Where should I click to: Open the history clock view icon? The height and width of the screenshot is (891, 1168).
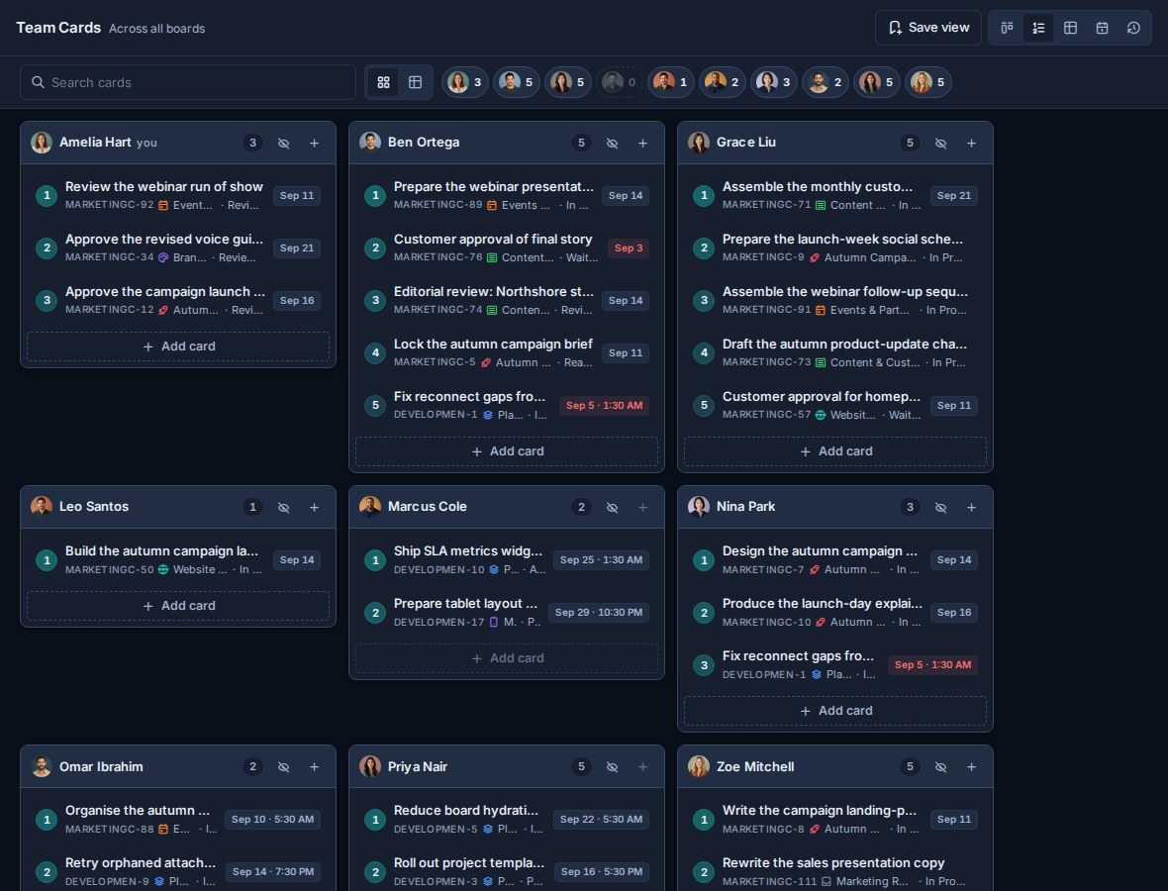[x=1133, y=28]
